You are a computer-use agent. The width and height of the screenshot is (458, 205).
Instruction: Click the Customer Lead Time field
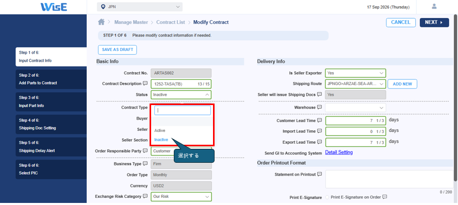355,121
